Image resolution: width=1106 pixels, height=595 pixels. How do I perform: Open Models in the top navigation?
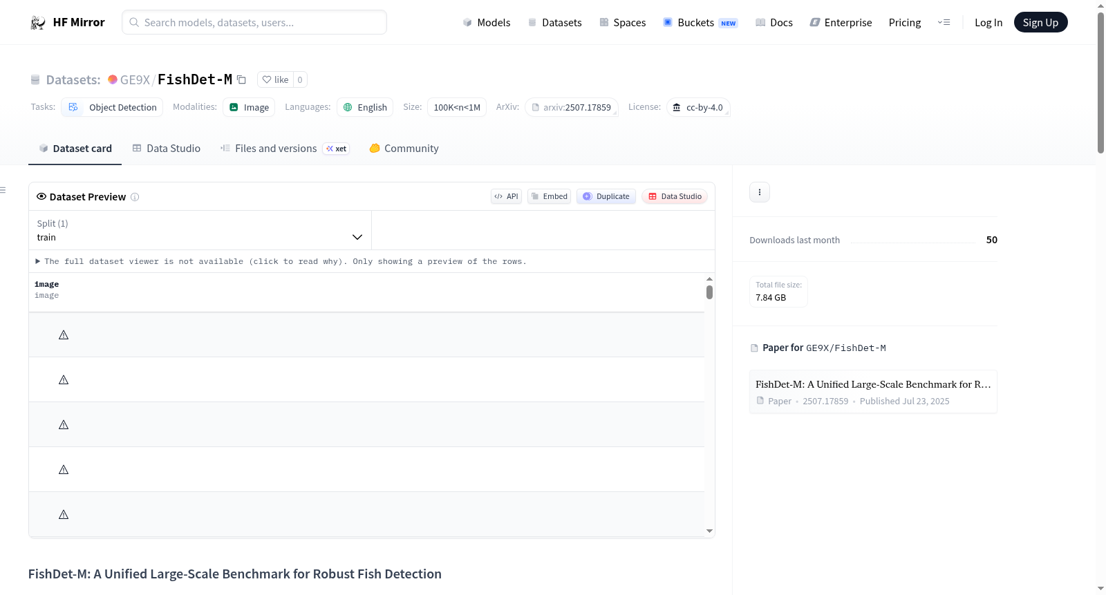click(487, 22)
